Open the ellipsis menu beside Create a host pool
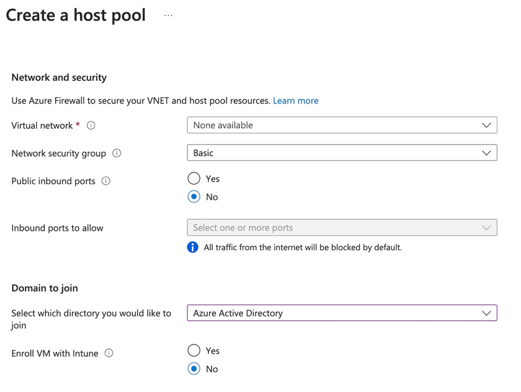Screen dimensions: 521x392 coord(168,16)
